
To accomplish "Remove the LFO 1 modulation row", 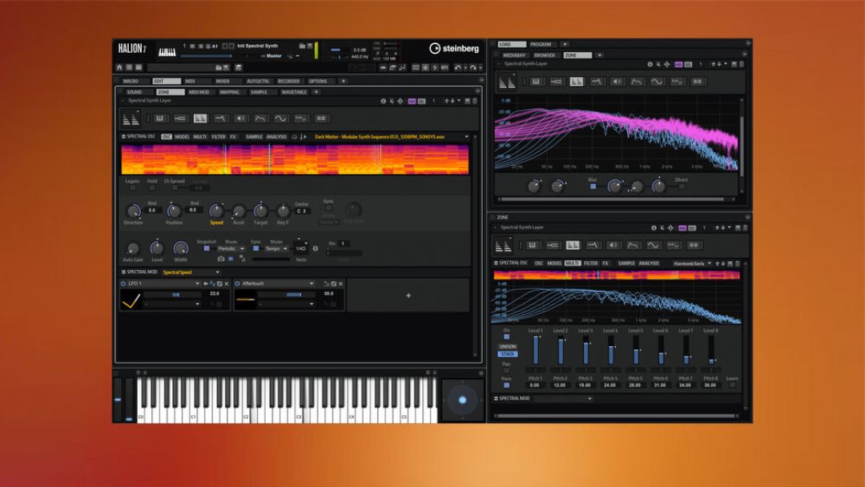I will [x=226, y=284].
